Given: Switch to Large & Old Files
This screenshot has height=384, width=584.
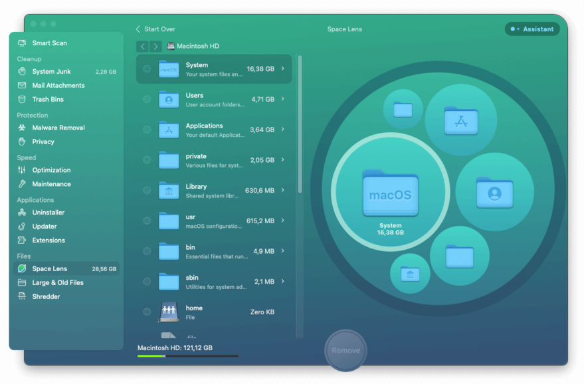Looking at the screenshot, I should click(x=66, y=282).
